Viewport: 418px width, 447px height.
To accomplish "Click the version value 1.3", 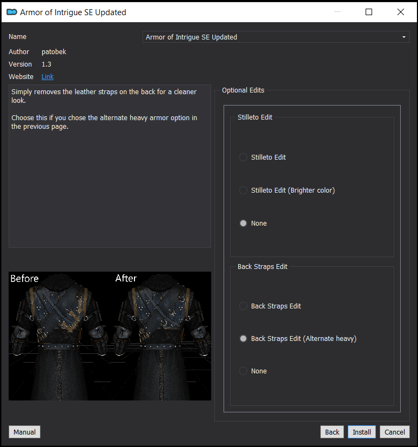I will [46, 64].
